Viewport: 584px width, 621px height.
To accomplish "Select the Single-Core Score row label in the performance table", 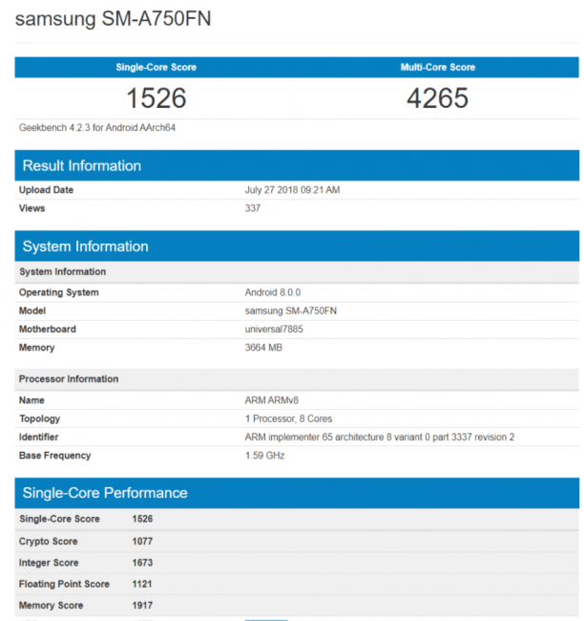I will tap(59, 519).
